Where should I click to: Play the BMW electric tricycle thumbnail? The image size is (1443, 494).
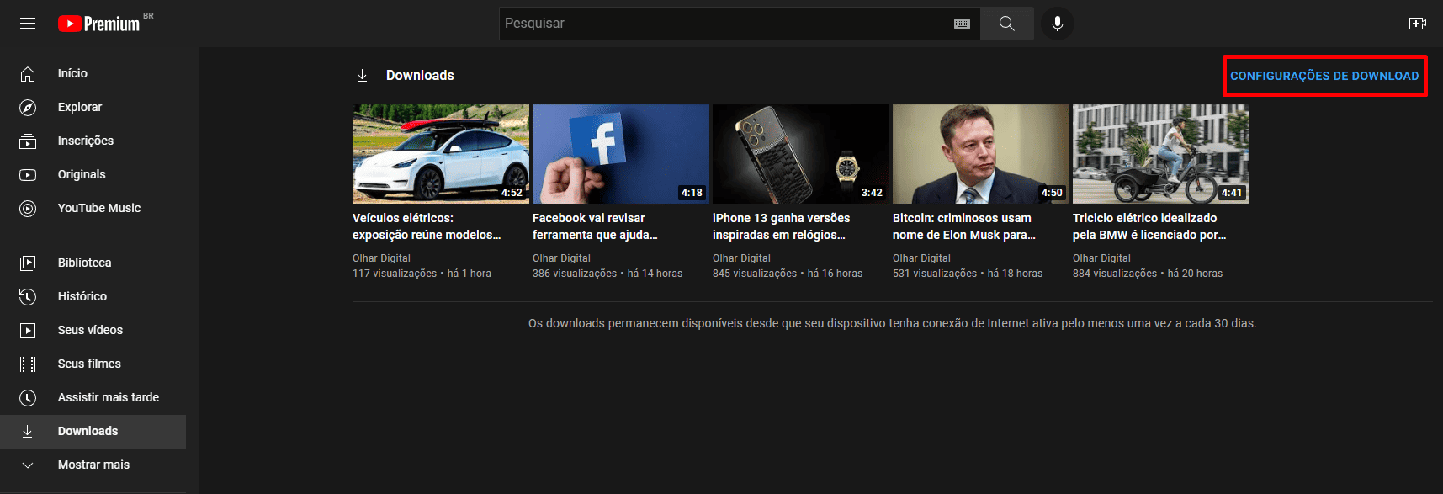[x=1161, y=154]
